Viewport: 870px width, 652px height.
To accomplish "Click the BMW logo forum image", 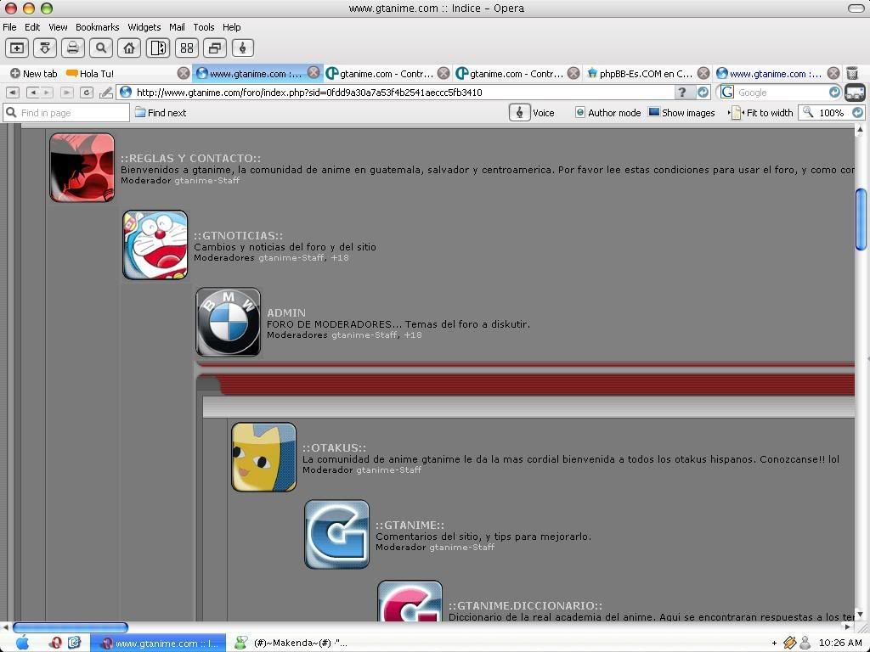I will [228, 322].
